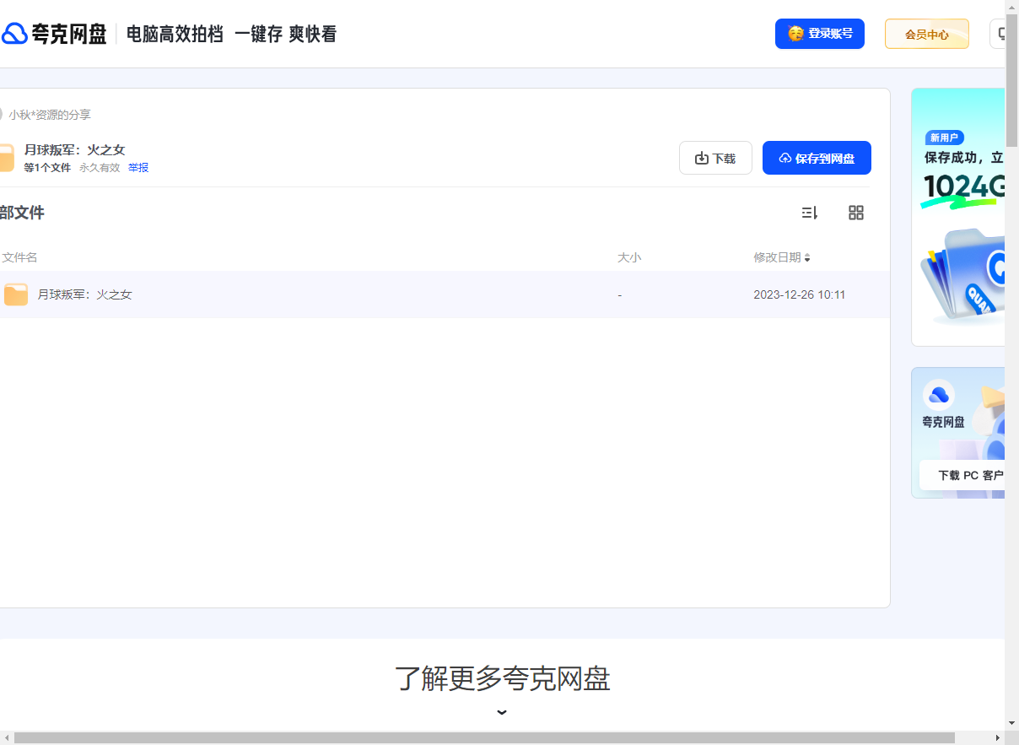
Task: Switch to grid view icon
Action: [856, 213]
